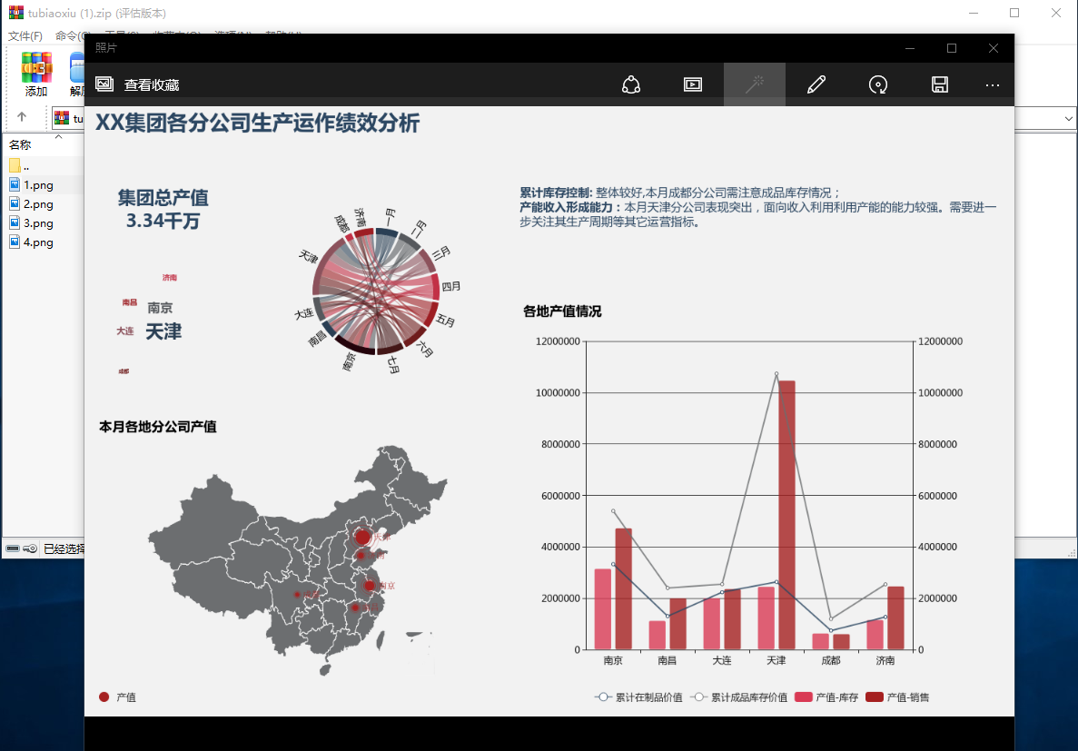1078x751 pixels.
Task: Go up one level with WinRAR's arrow
Action: tap(22, 117)
